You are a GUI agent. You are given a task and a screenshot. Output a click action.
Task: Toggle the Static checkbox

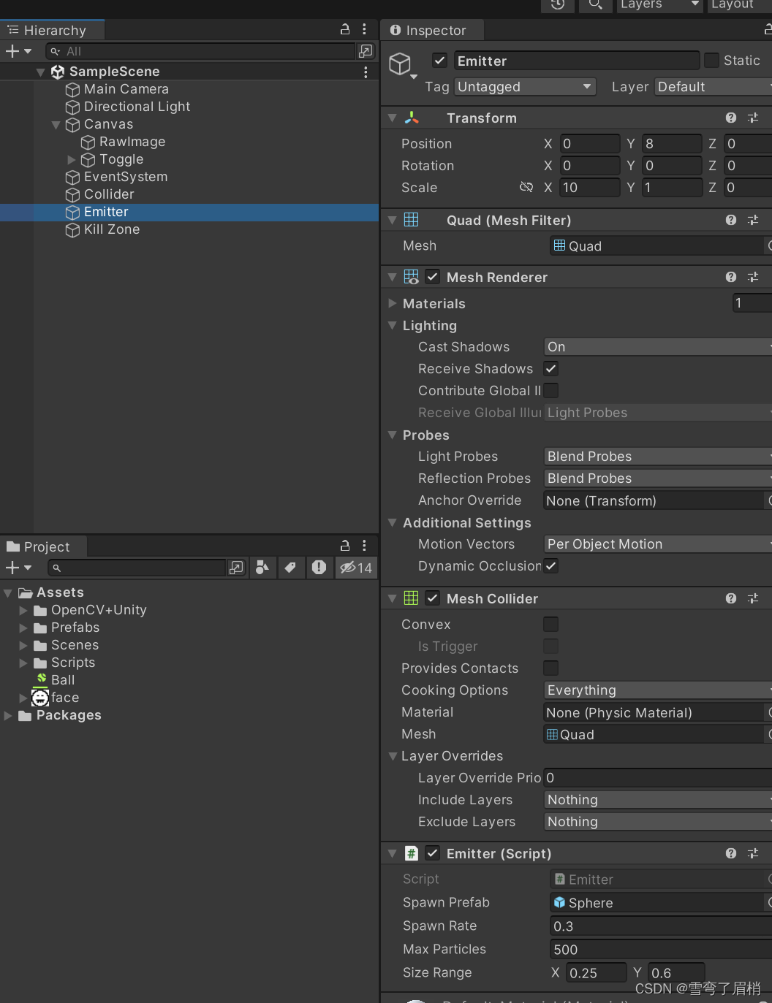pyautogui.click(x=712, y=61)
